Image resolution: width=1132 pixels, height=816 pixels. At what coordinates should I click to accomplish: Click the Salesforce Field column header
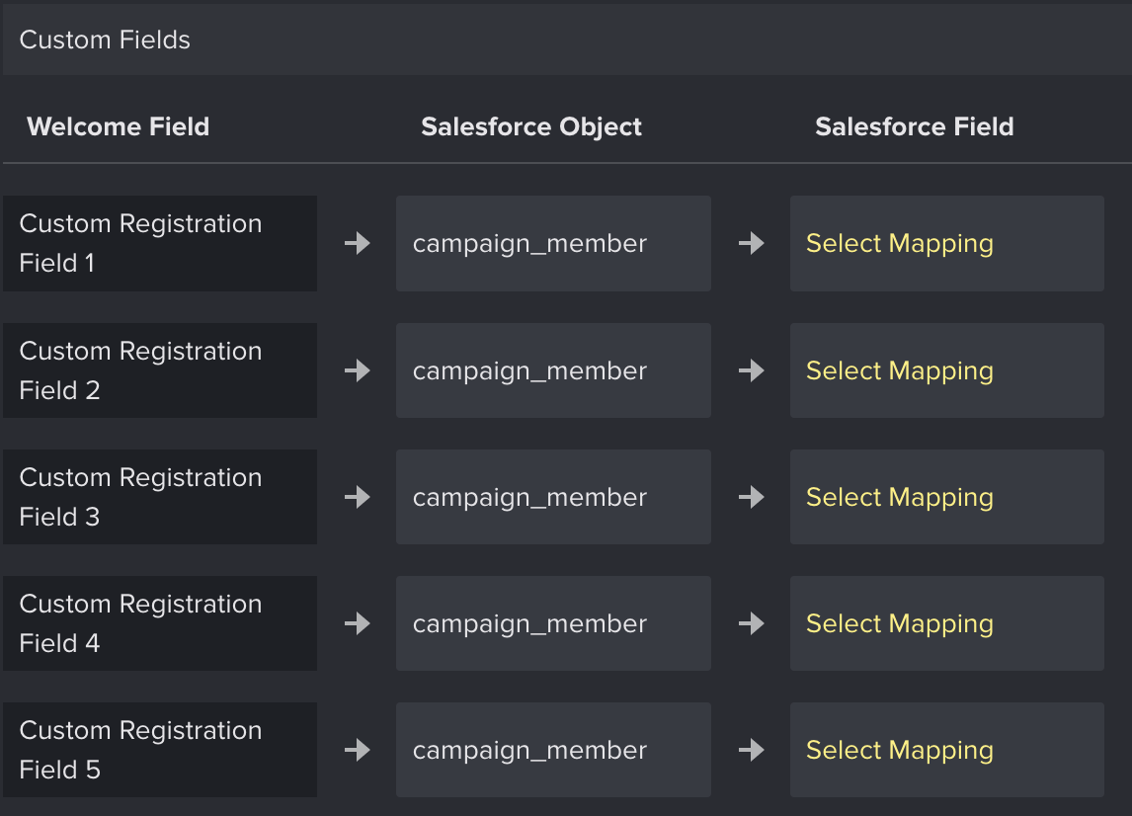tap(915, 126)
